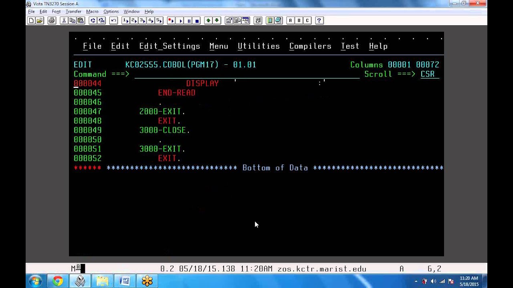Run macro 2 from the toolbar

coord(134,20)
